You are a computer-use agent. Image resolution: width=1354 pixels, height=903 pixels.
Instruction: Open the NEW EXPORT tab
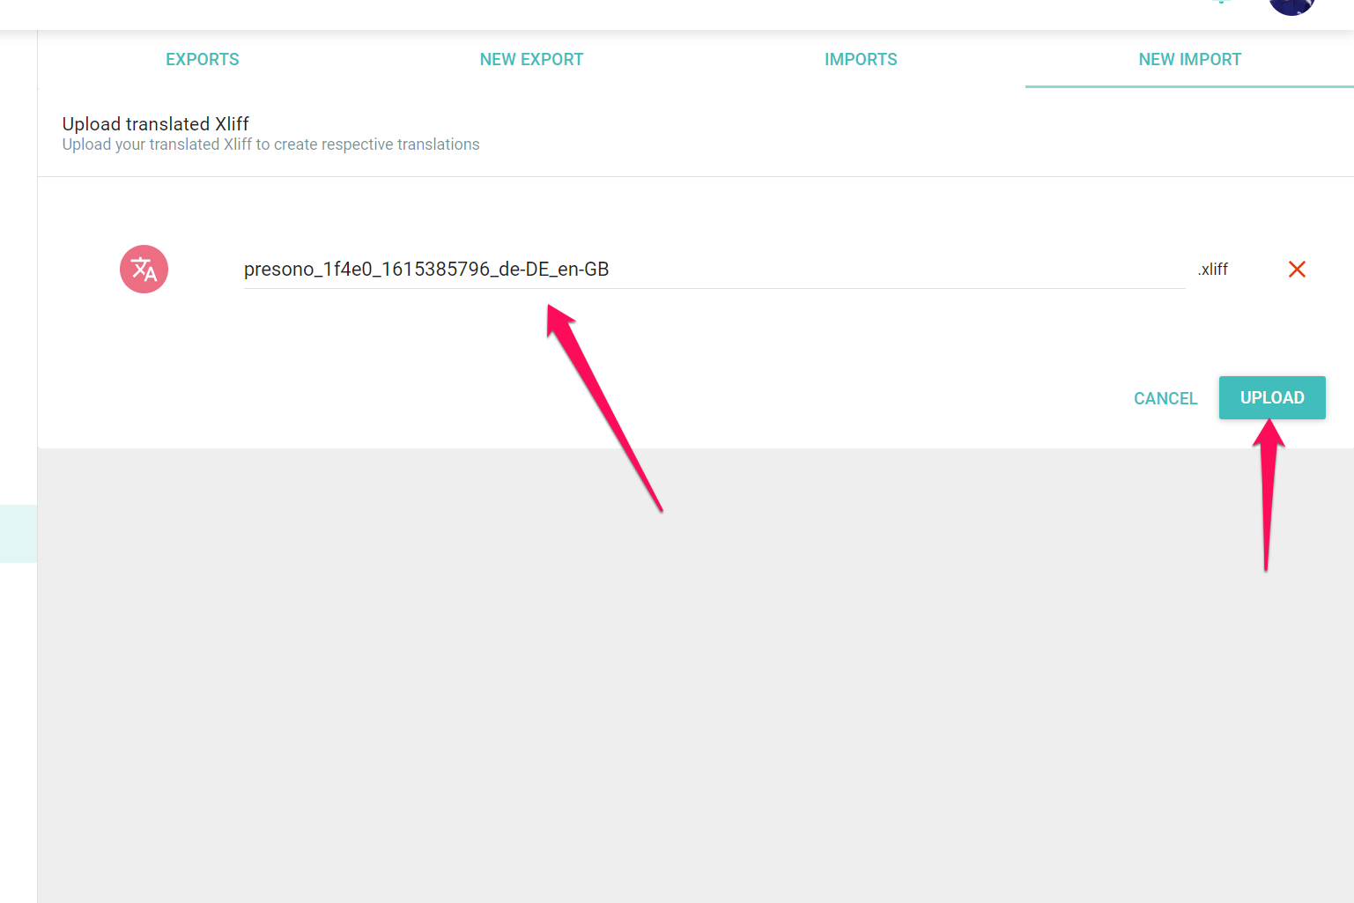point(531,60)
